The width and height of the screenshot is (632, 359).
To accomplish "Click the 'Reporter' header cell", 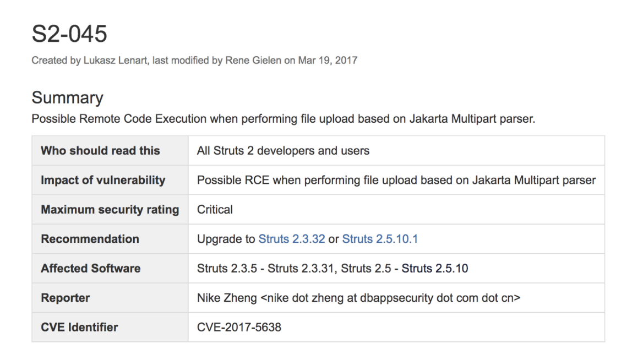I will (x=65, y=298).
